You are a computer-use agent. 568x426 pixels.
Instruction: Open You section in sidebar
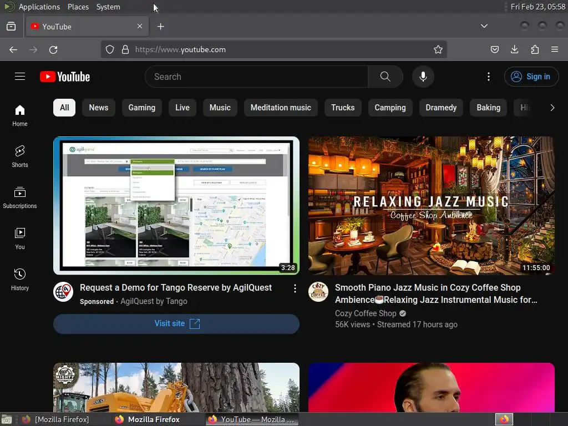20,239
